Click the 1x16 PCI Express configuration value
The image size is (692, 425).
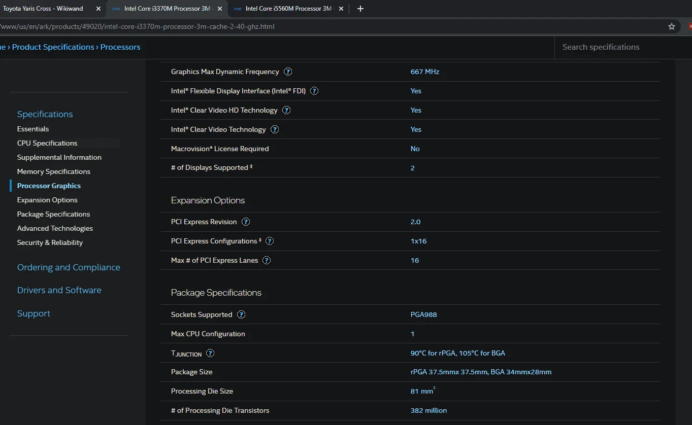click(x=418, y=241)
